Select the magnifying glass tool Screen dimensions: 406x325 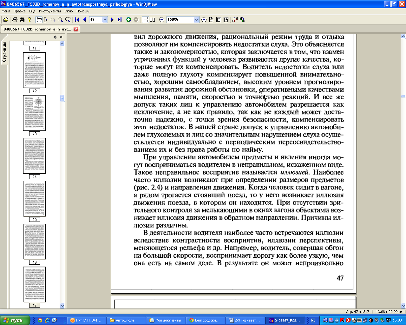(60, 20)
